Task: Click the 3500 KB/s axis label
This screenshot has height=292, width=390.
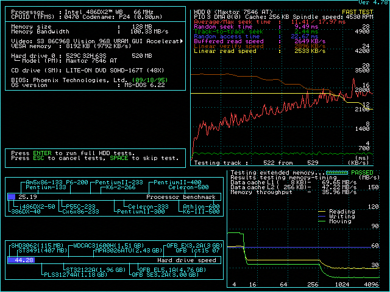Action: coord(362,71)
